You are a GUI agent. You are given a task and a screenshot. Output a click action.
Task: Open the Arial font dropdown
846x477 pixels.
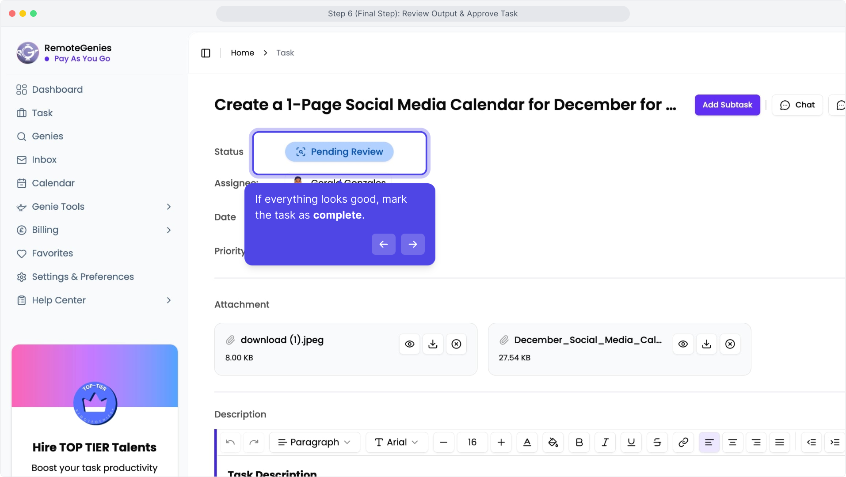(396, 442)
